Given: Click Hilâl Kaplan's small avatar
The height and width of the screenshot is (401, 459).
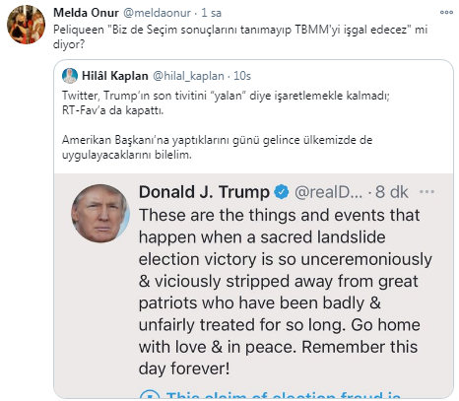Looking at the screenshot, I should point(70,76).
